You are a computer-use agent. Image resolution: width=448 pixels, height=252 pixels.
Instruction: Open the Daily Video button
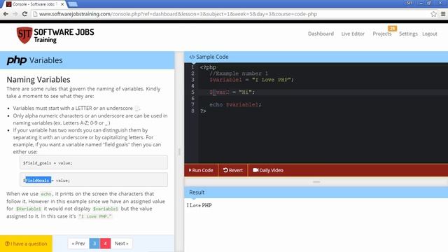(x=268, y=170)
